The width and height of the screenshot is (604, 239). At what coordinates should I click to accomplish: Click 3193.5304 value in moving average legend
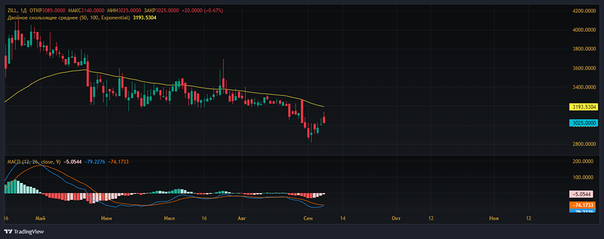click(144, 17)
